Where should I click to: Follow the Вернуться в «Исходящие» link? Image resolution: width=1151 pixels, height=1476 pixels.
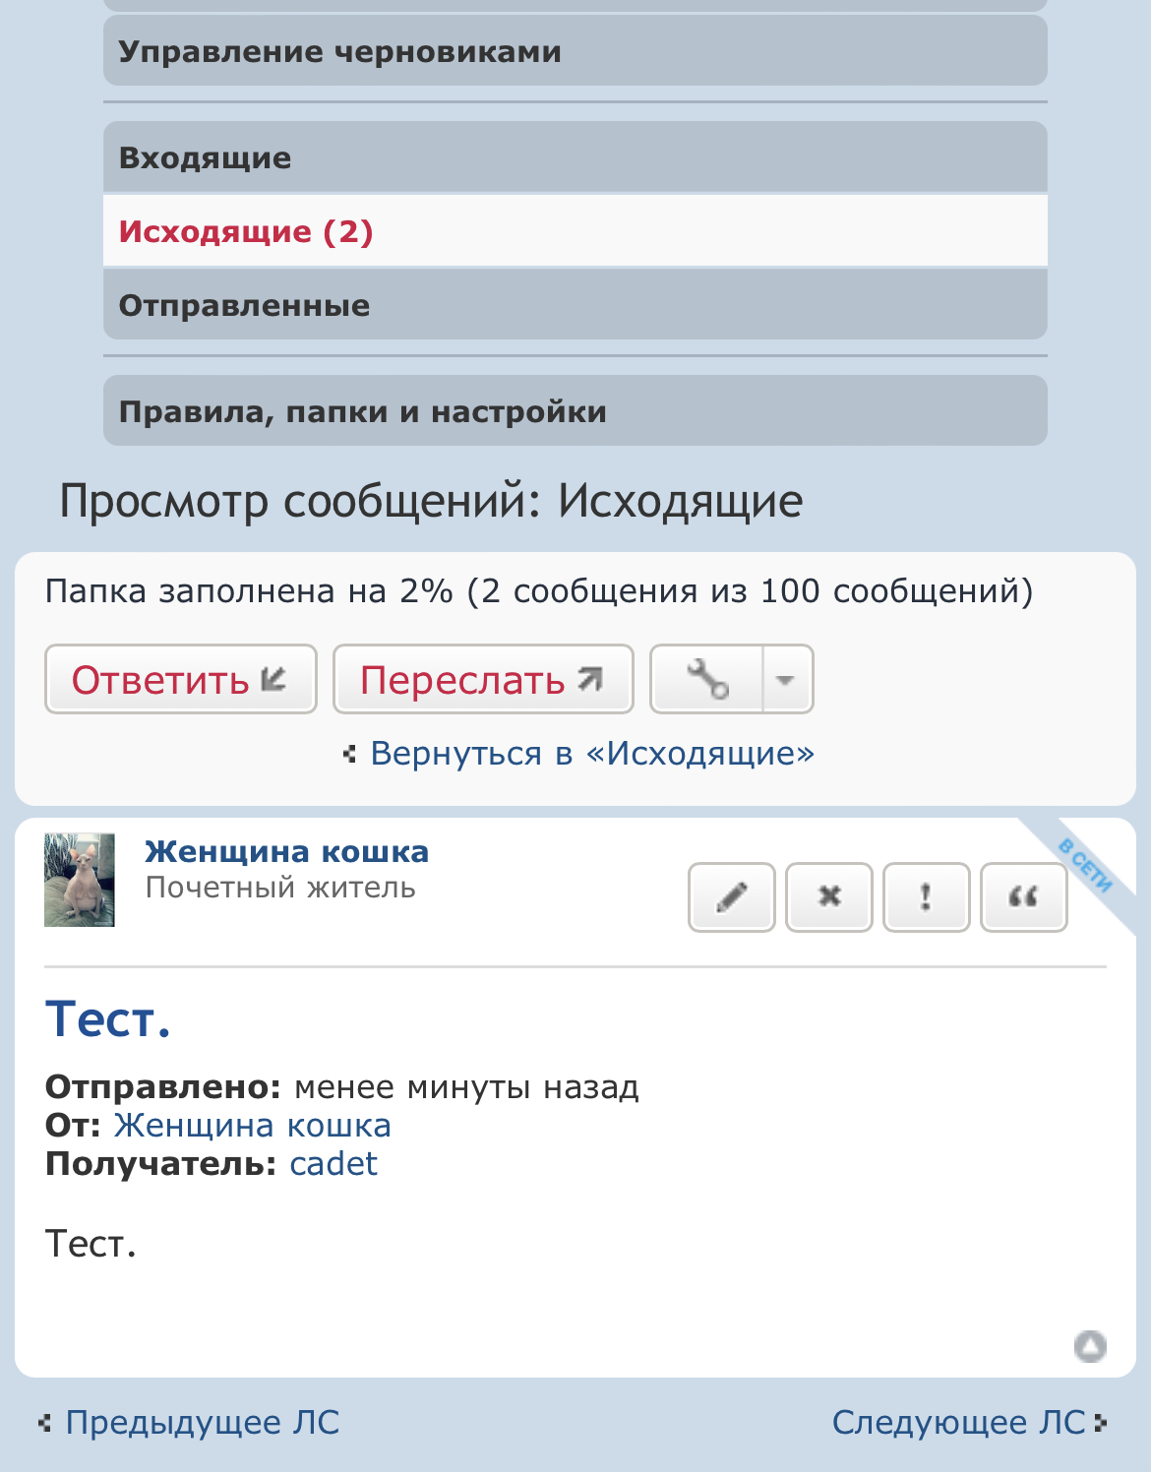[591, 754]
